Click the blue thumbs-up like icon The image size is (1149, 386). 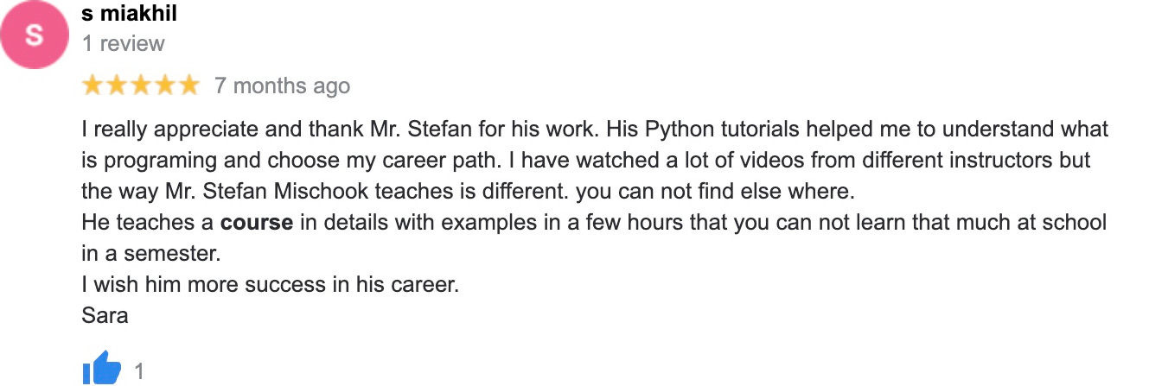(x=102, y=368)
